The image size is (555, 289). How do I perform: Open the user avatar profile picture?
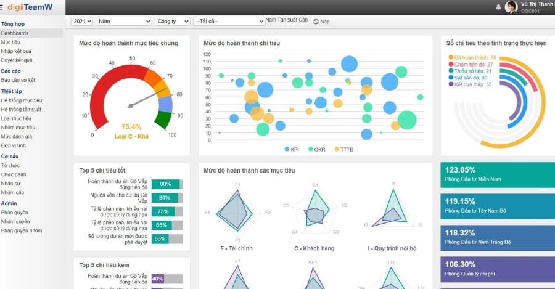point(511,7)
